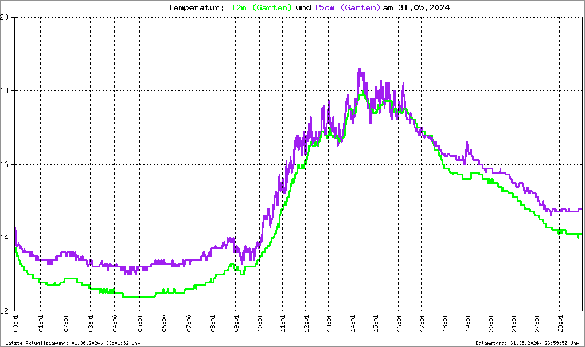Image resolution: width=585 pixels, height=347 pixels.
Task: Click the x-axis time label 08:01
Action: pos(213,323)
